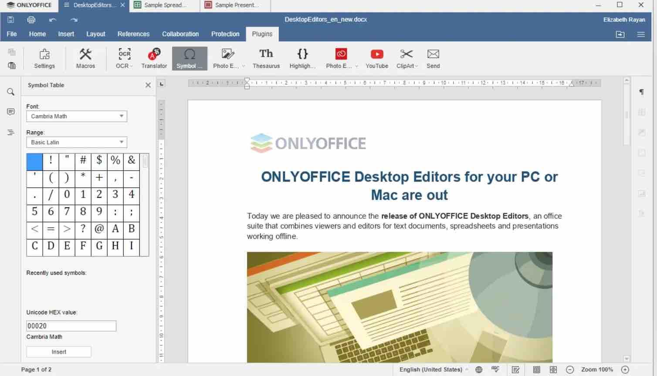Click the document vertical scrollbar

[x=627, y=114]
